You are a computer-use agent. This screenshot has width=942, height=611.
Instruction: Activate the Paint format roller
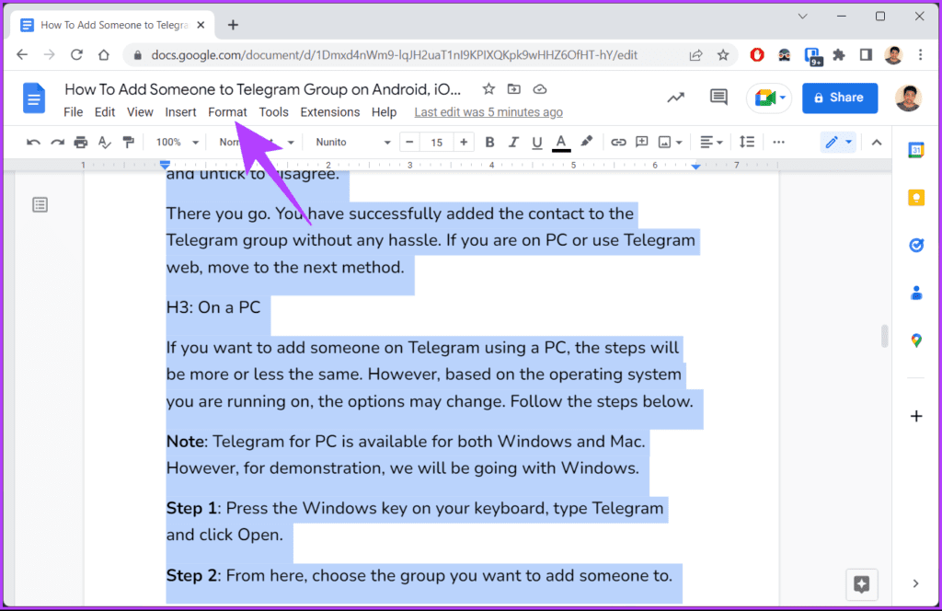click(x=128, y=143)
